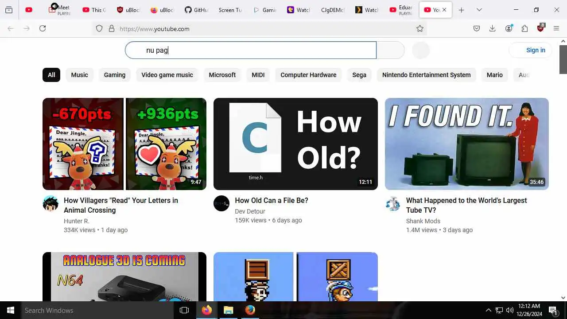
Task: Open the network icon in system tray
Action: coord(499,310)
